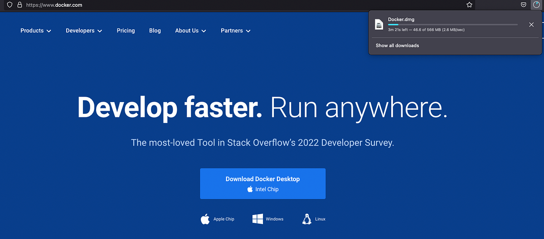The image size is (544, 239).
Task: Open the Blog page
Action: click(x=155, y=31)
